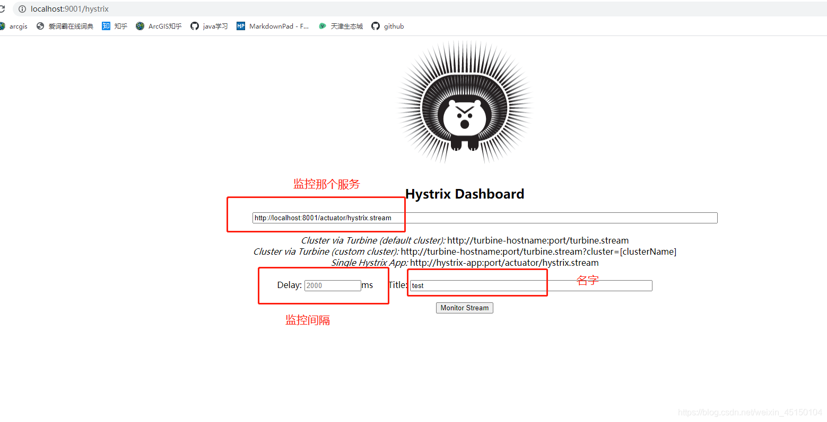Click the Hystrix Dashboard heading

pos(465,194)
